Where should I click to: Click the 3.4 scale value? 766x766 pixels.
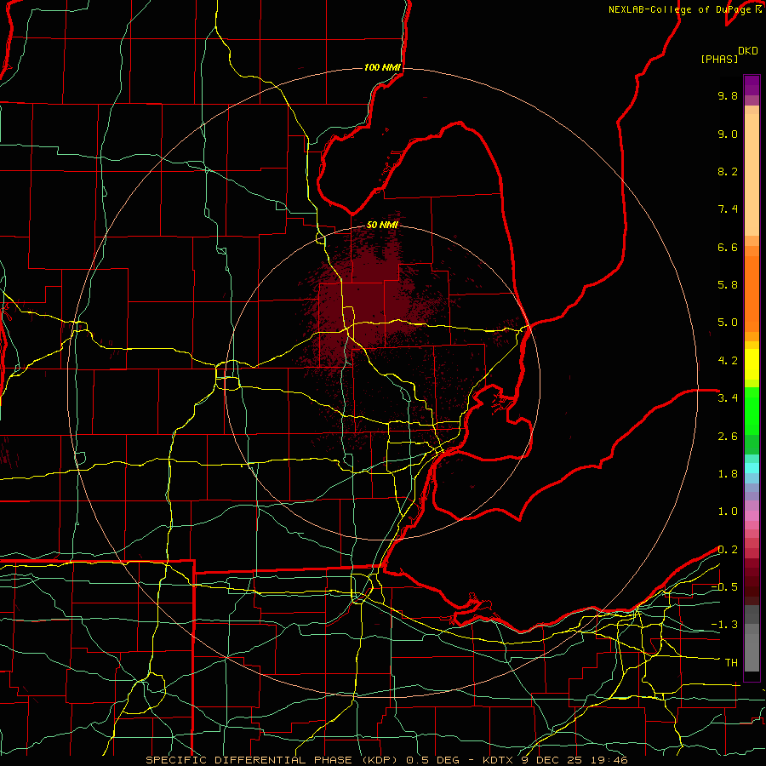[728, 398]
